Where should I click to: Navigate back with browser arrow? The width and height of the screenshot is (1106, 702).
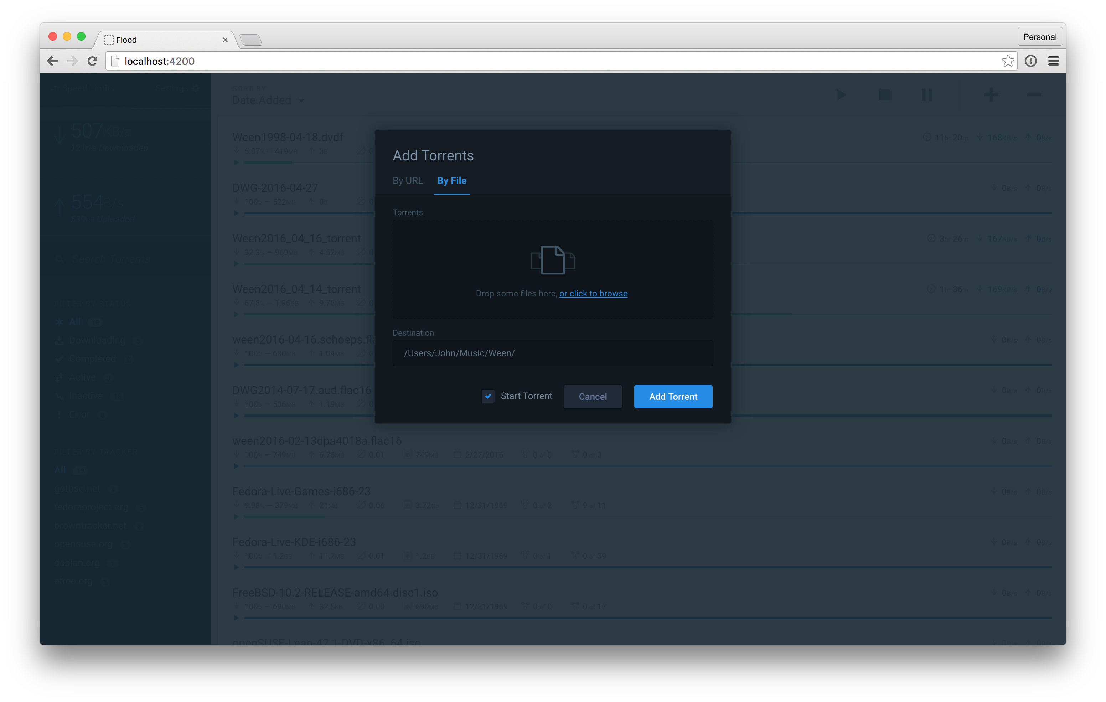[53, 61]
